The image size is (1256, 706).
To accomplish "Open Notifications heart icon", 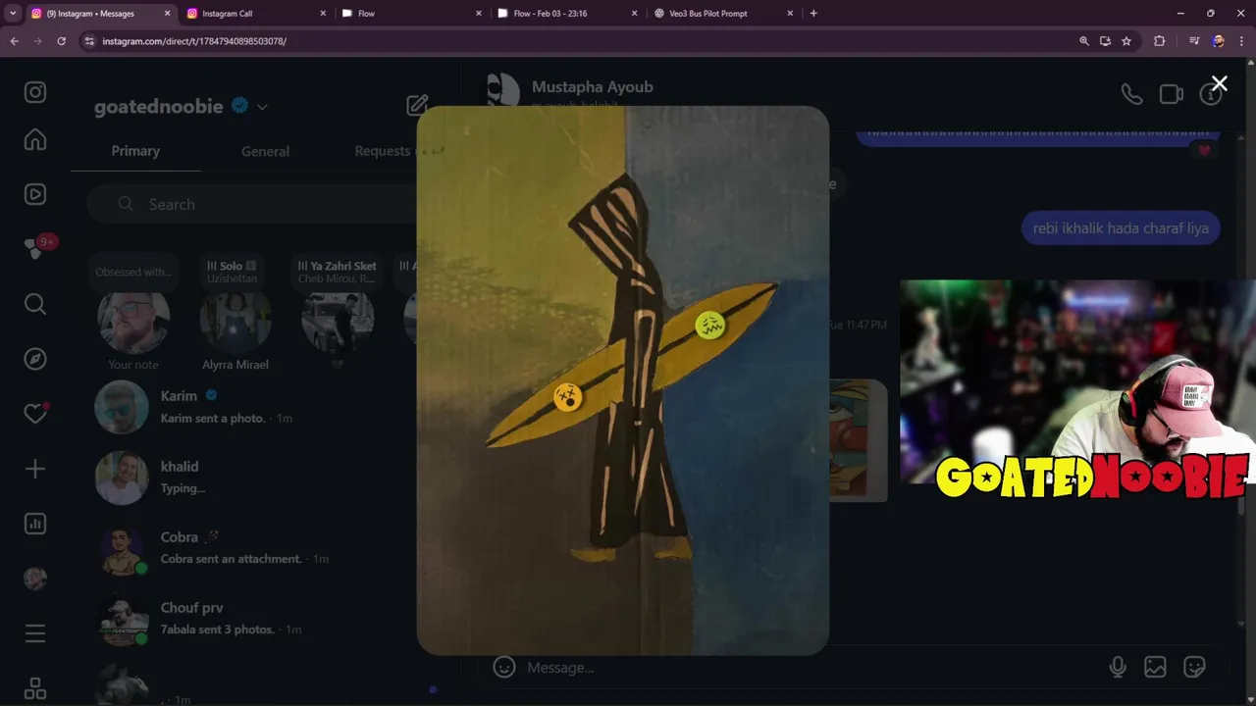I will (35, 414).
